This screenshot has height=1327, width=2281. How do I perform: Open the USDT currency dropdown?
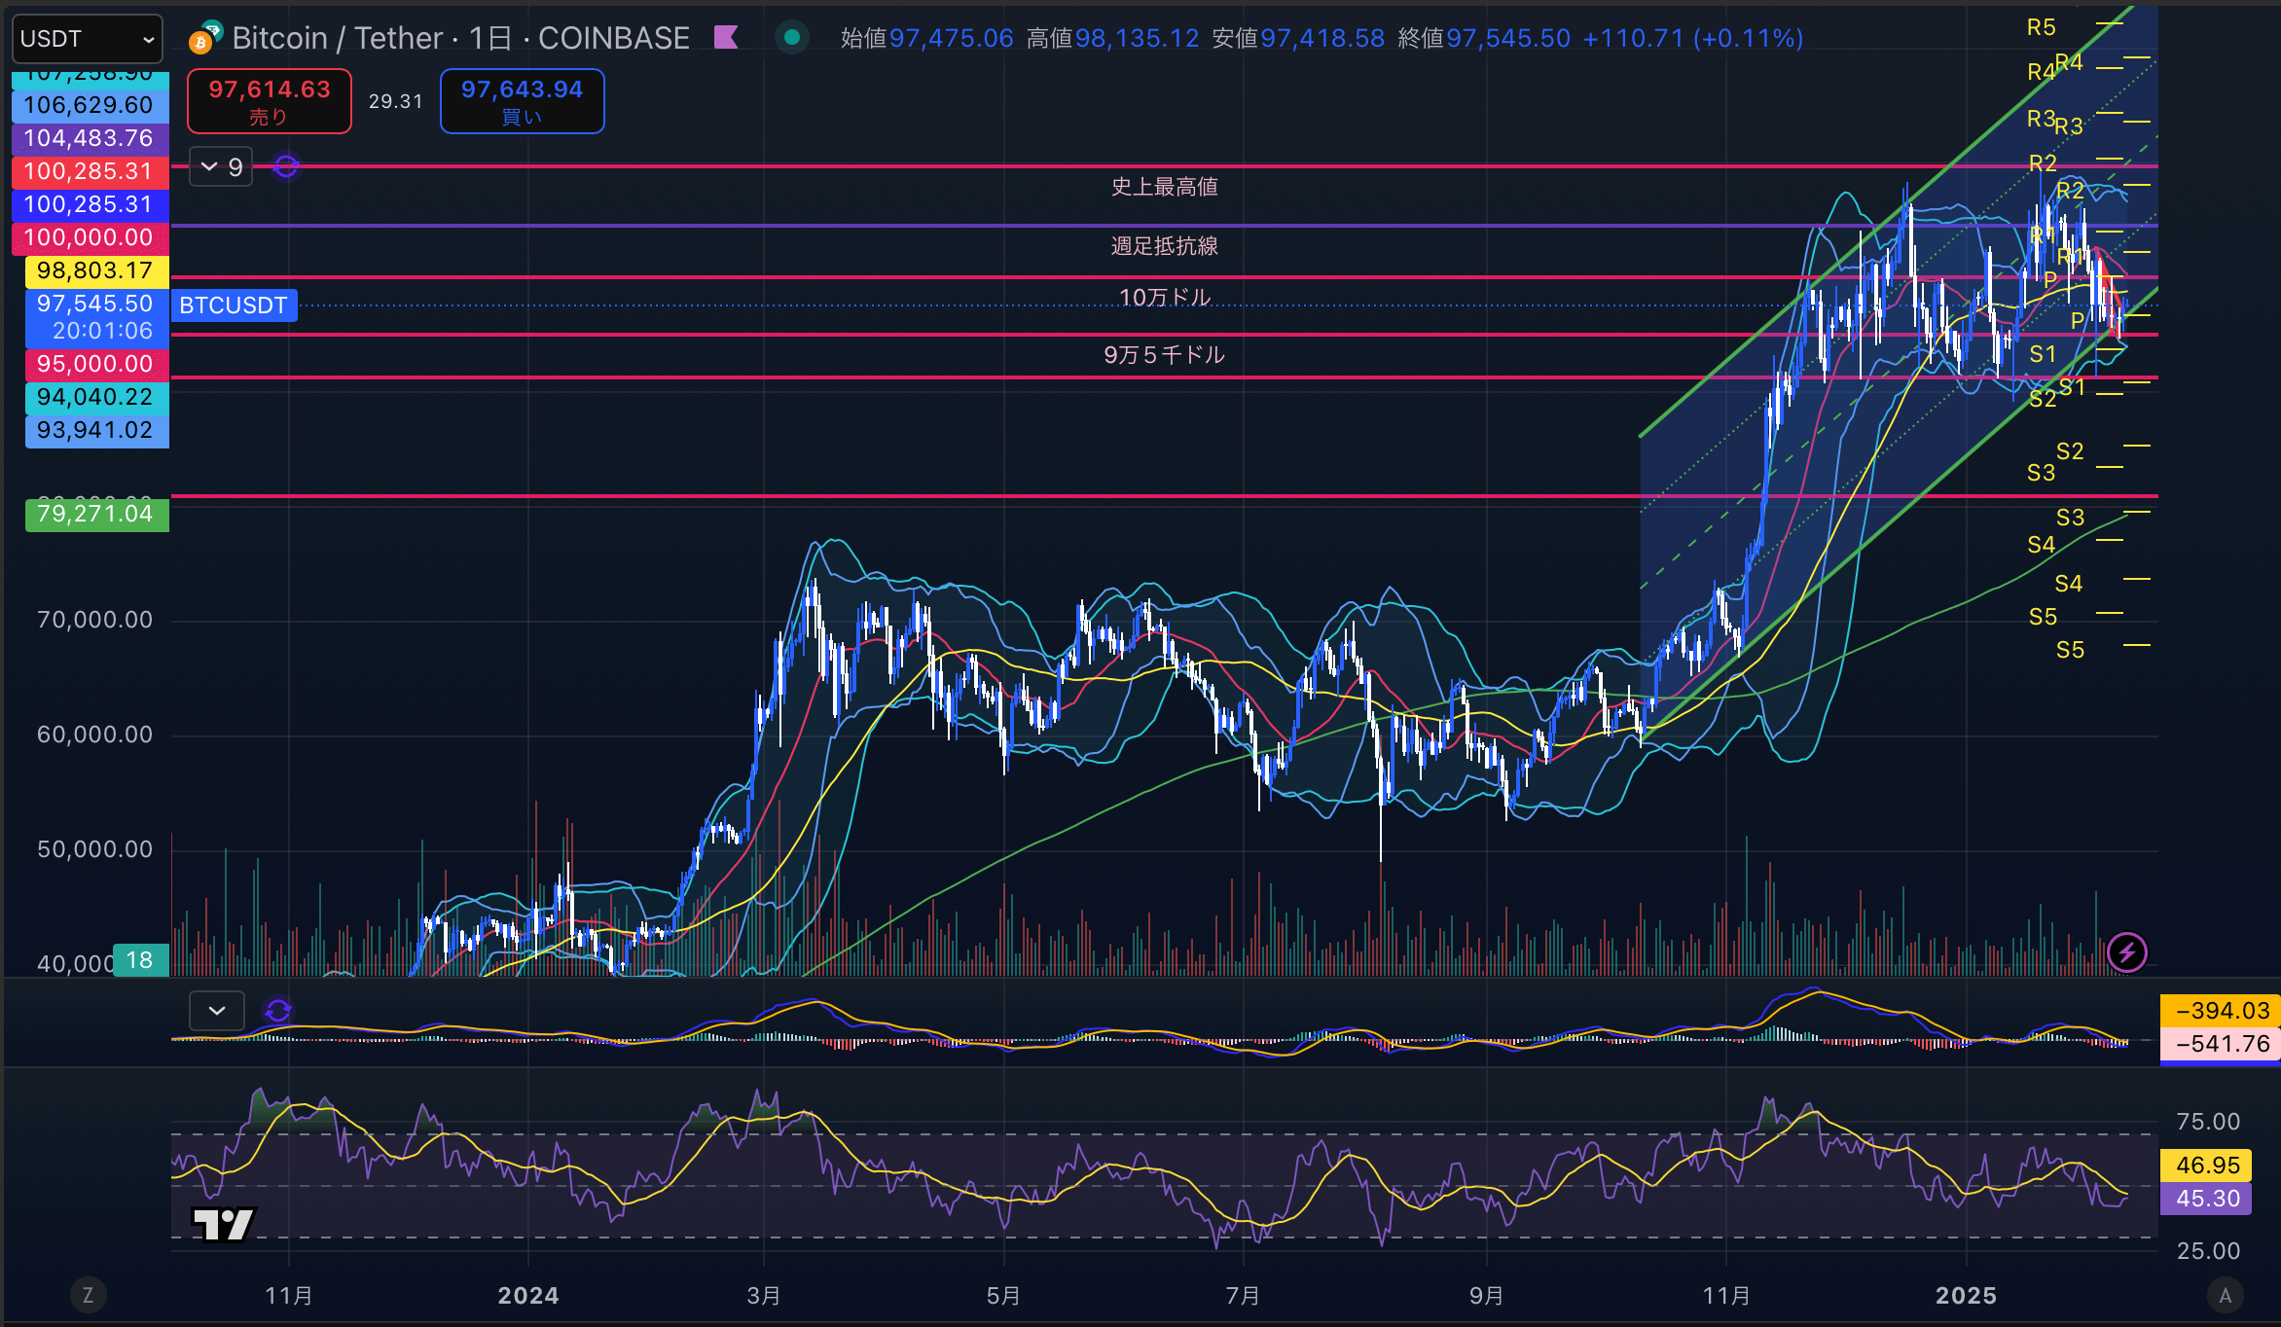87,39
